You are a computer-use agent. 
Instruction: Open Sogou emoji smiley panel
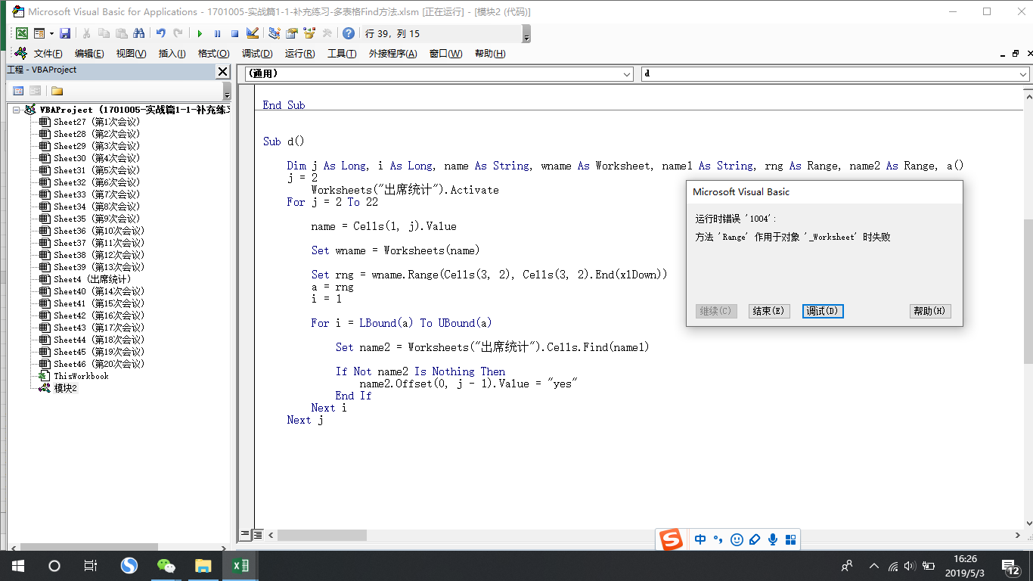click(737, 539)
